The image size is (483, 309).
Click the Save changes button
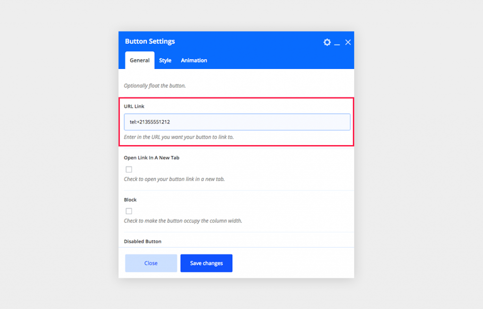207,263
